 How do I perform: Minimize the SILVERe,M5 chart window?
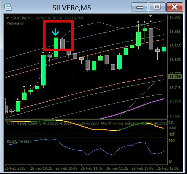pos(140,7)
